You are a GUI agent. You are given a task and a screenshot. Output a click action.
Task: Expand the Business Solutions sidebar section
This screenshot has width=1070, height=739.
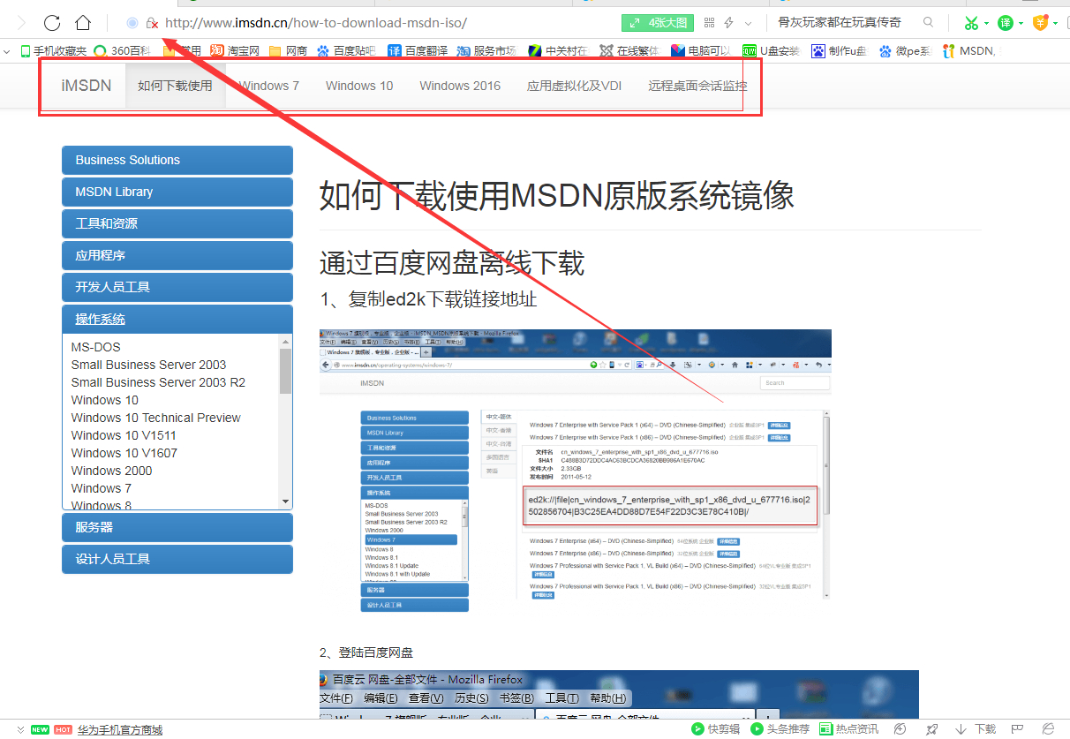click(177, 160)
